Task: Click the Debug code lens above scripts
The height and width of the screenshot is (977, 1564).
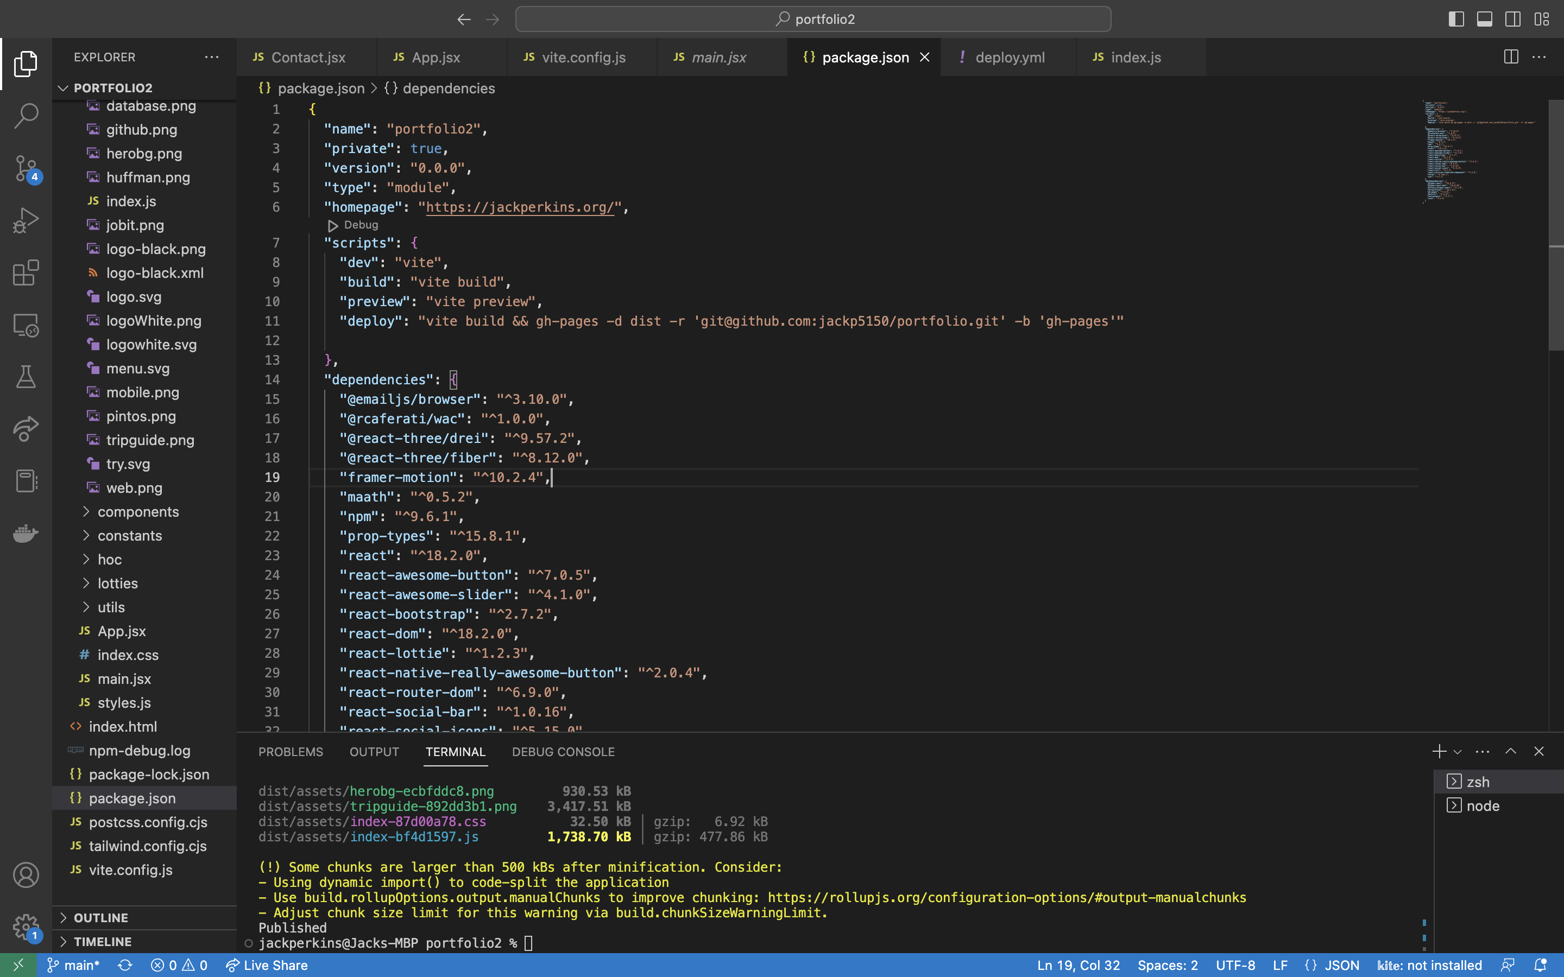Action: click(x=353, y=225)
